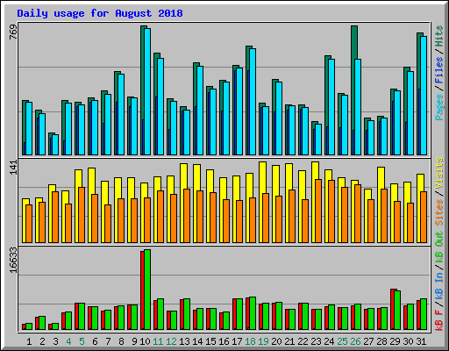Click the orange sites bar for day 5
This screenshot has height=351, width=449.
tap(82, 215)
